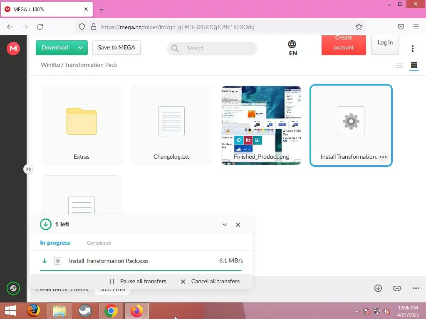The height and width of the screenshot is (319, 426).
Task: Open a new browser tab
Action: (102, 10)
